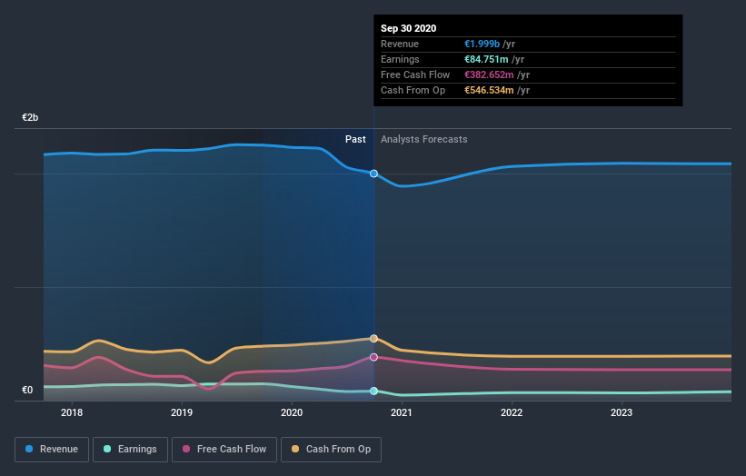The image size is (746, 476).
Task: Click the 2022 x-axis label
Action: [x=512, y=412]
